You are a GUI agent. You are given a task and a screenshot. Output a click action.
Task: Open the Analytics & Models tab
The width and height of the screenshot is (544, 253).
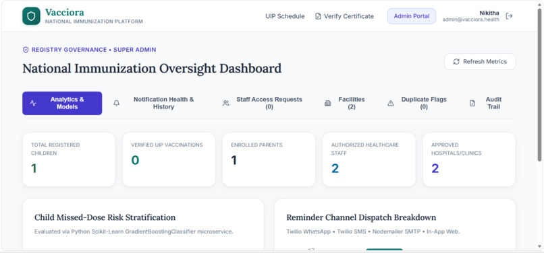click(62, 103)
